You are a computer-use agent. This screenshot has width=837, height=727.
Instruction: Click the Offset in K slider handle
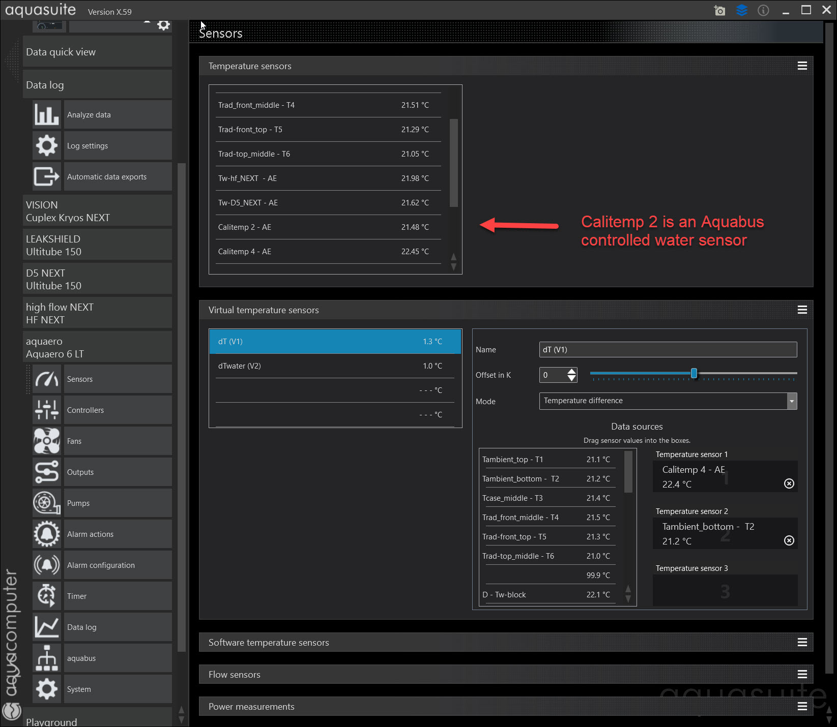pos(694,374)
